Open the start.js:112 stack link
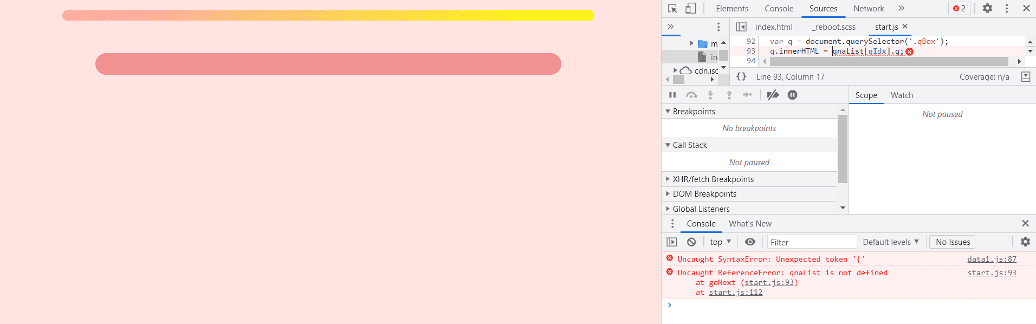 pos(735,293)
